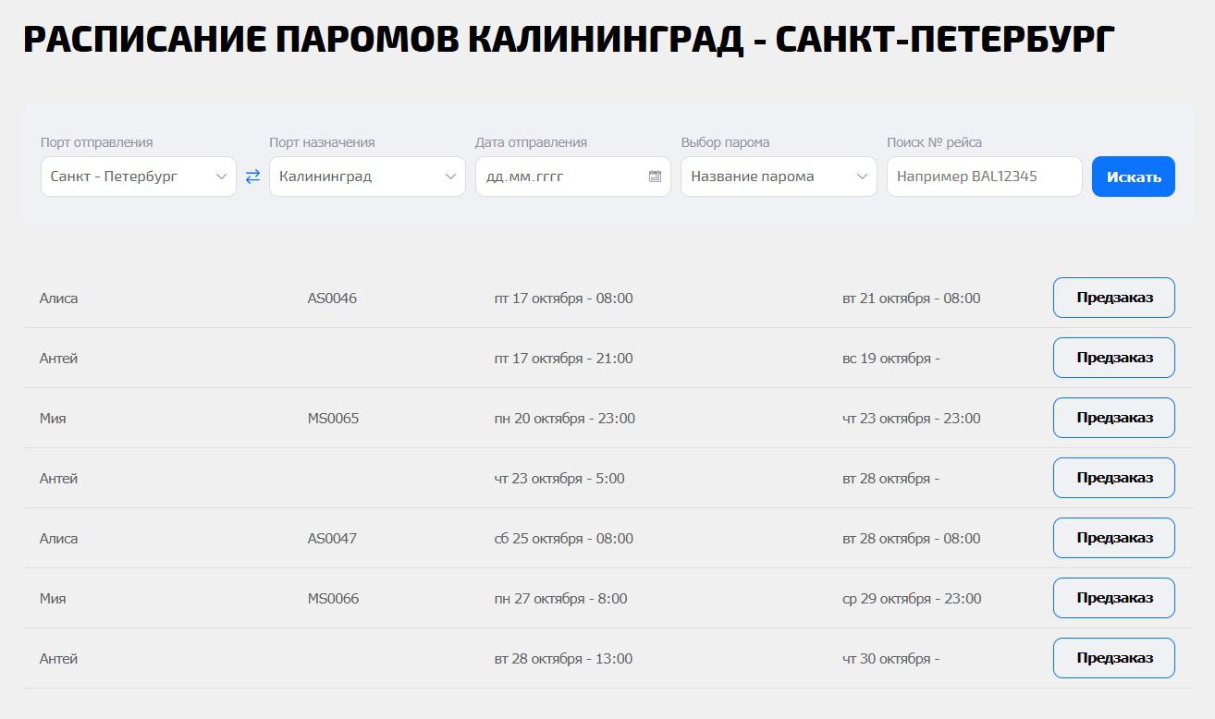The width and height of the screenshot is (1215, 719).
Task: Click the swap ports arrows icon
Action: [252, 177]
